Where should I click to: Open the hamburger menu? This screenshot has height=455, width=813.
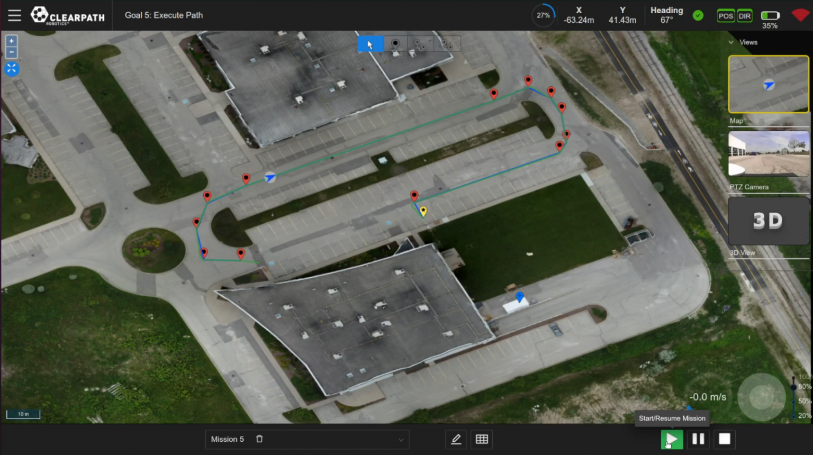(14, 15)
